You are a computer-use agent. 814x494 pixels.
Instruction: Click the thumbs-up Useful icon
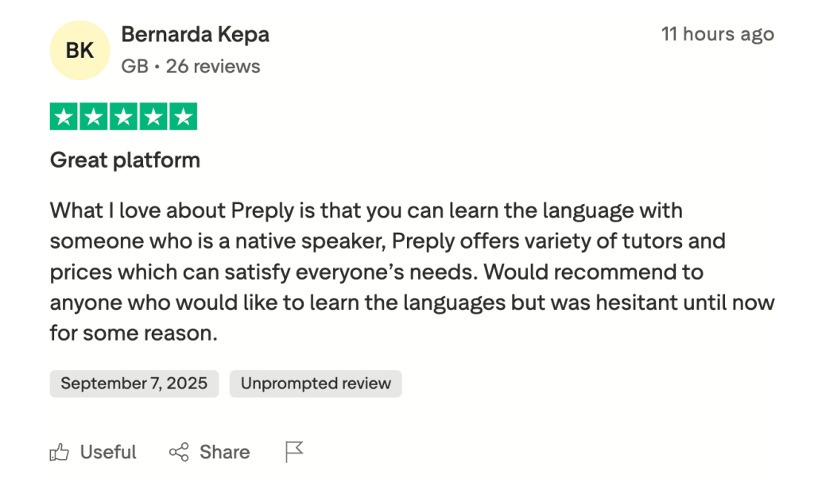point(60,451)
